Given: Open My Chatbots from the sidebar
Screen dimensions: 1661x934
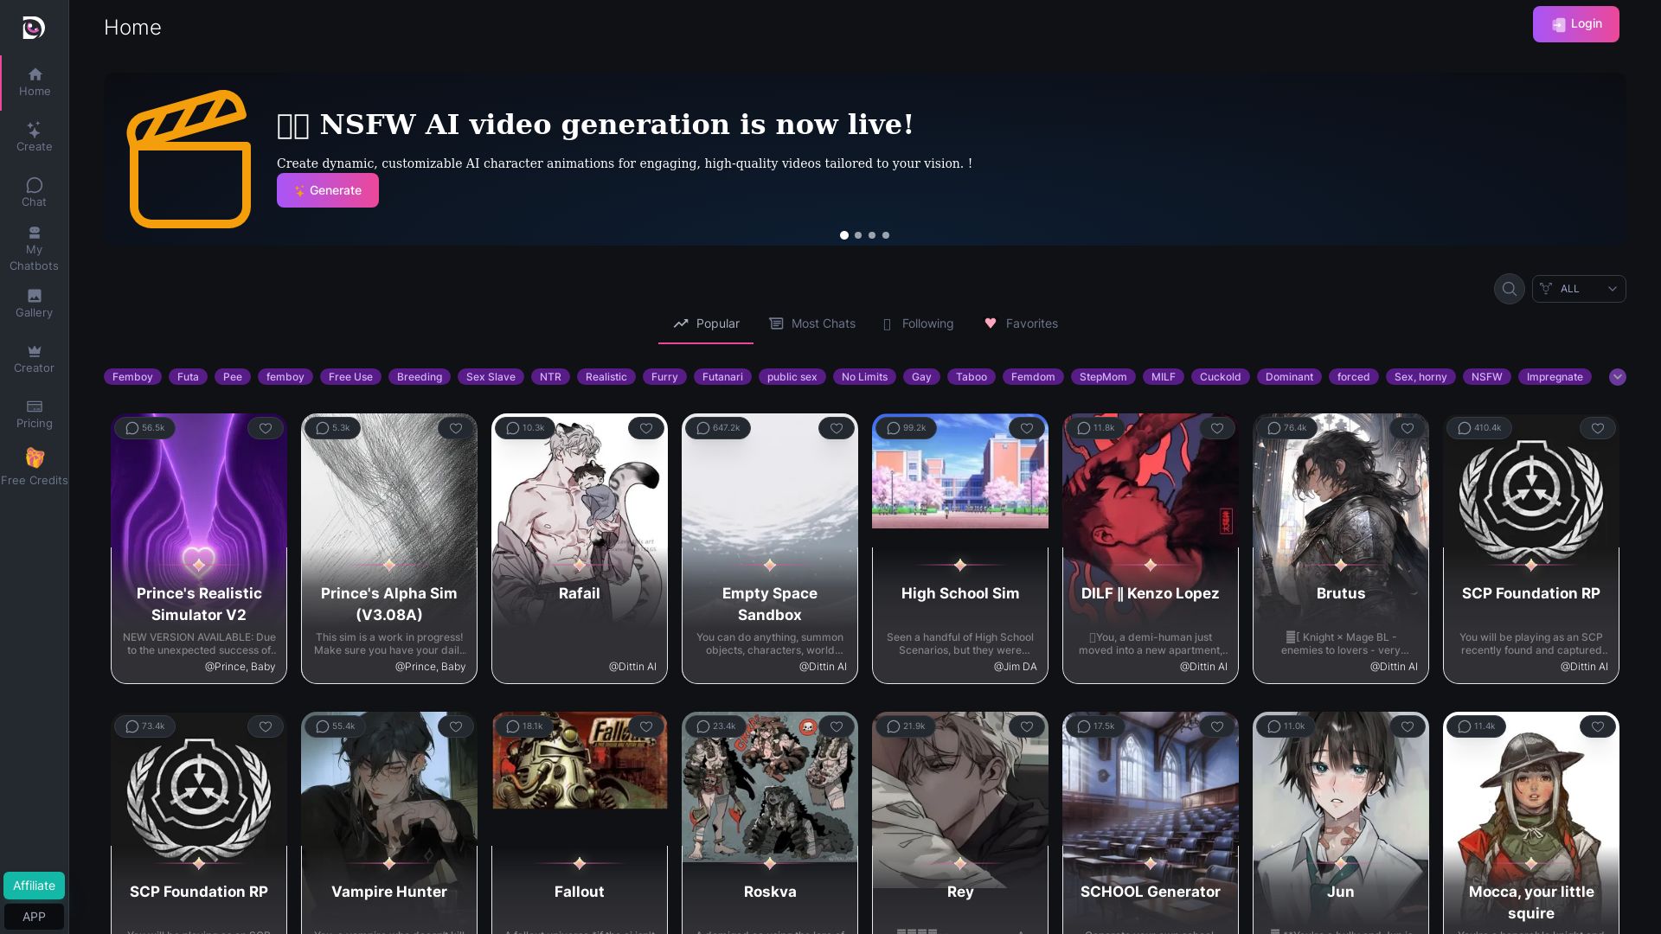Looking at the screenshot, I should pyautogui.click(x=34, y=248).
